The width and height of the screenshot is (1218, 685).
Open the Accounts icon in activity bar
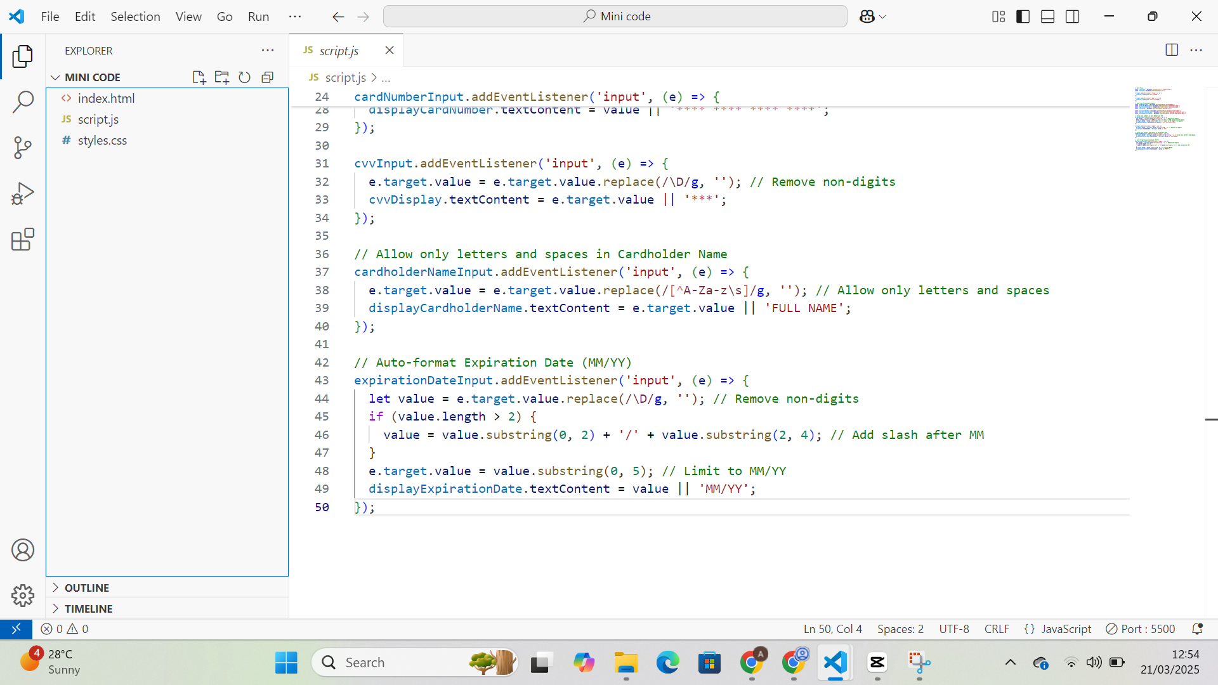coord(23,550)
